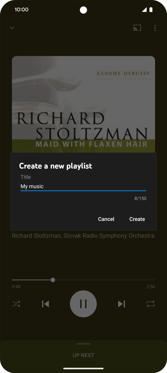Open the three-dot overflow menu
The width and height of the screenshot is (167, 373).
click(155, 28)
